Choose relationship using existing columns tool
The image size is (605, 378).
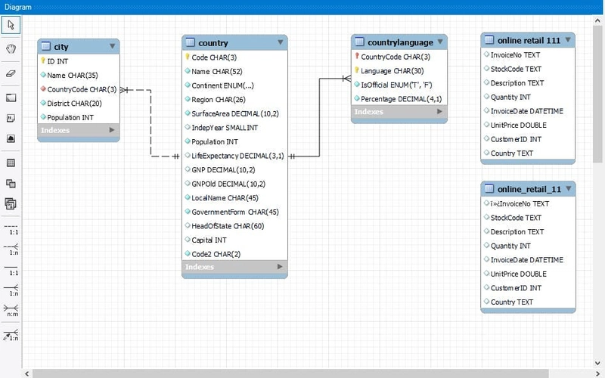pyautogui.click(x=11, y=335)
